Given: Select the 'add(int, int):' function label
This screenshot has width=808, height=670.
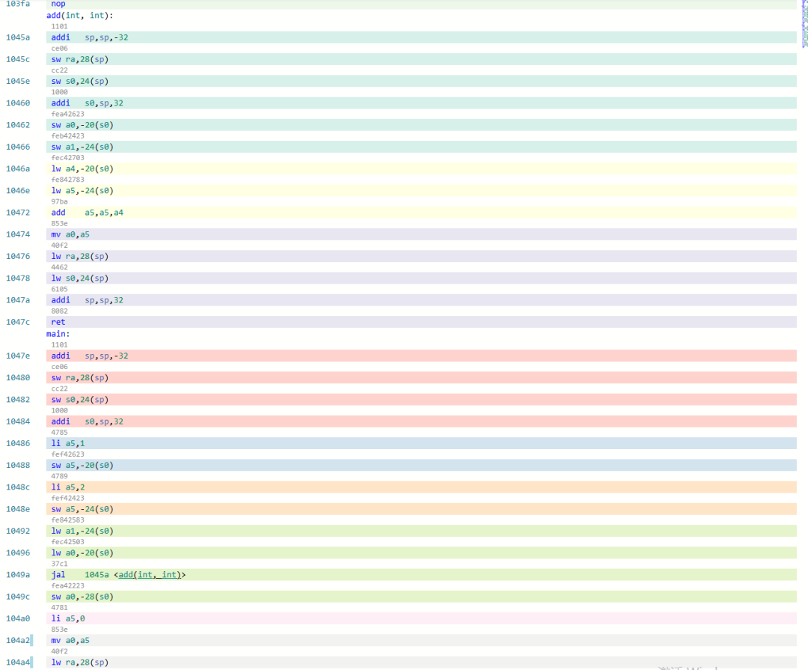Looking at the screenshot, I should [79, 16].
